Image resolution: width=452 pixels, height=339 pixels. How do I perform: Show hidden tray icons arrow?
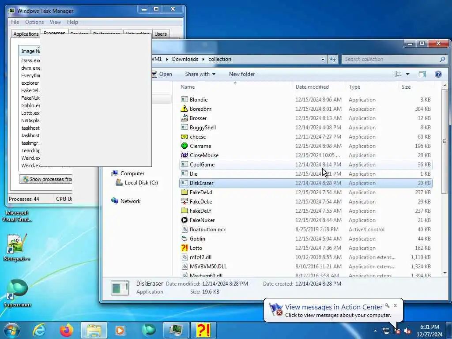[x=375, y=331]
